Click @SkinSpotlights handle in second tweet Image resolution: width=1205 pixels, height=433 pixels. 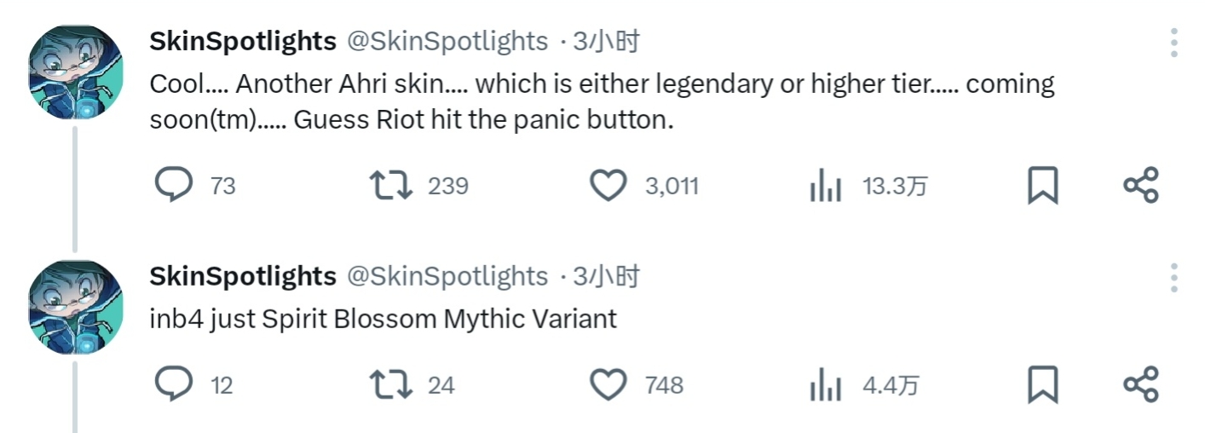point(447,276)
